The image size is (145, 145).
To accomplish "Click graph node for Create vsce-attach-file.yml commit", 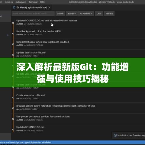I will [13, 98].
